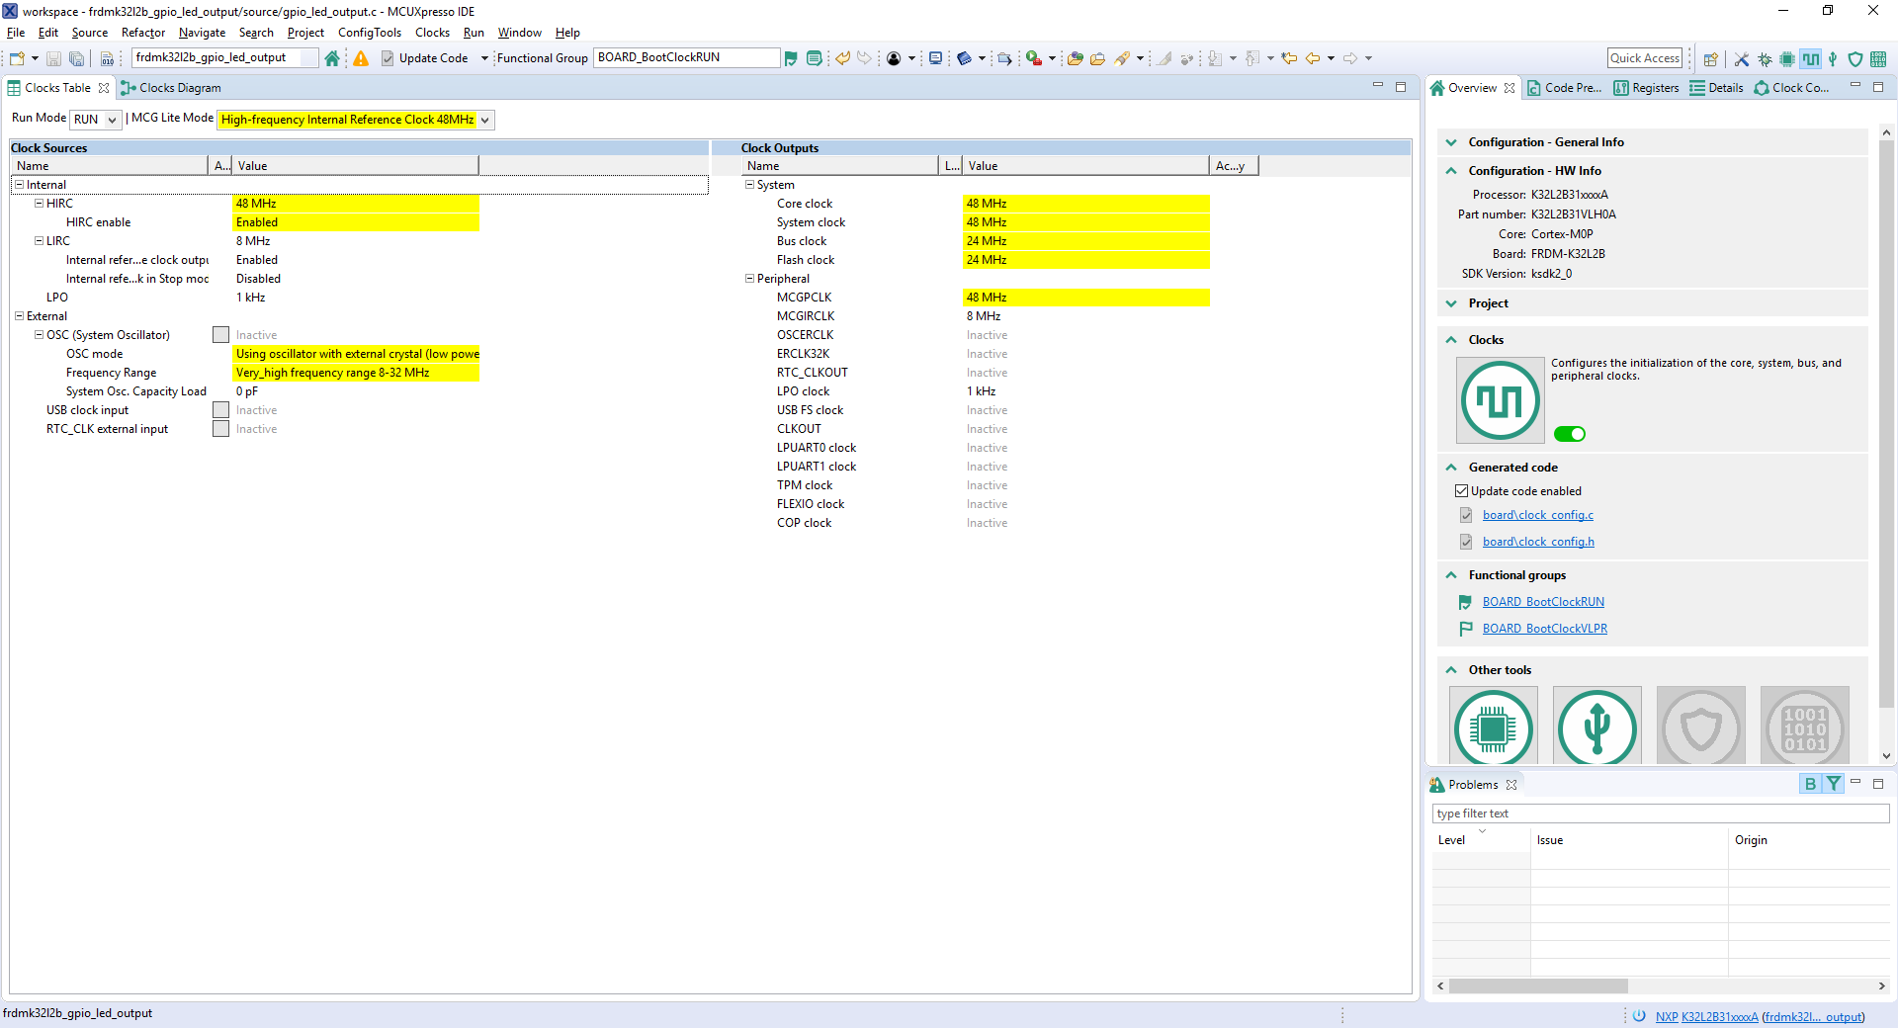Uncheck Update code enabled checkbox
This screenshot has height=1028, width=1898.
[x=1461, y=491]
